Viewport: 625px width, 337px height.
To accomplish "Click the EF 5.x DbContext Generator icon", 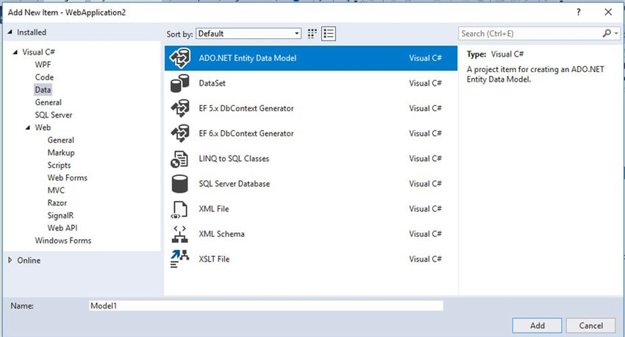I will (x=179, y=108).
